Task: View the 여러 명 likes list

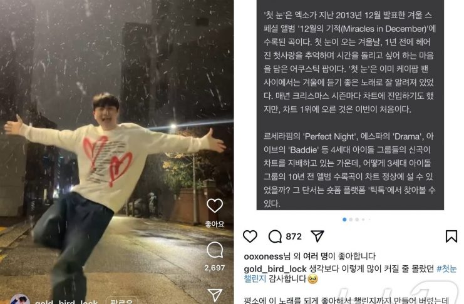Action: point(315,256)
